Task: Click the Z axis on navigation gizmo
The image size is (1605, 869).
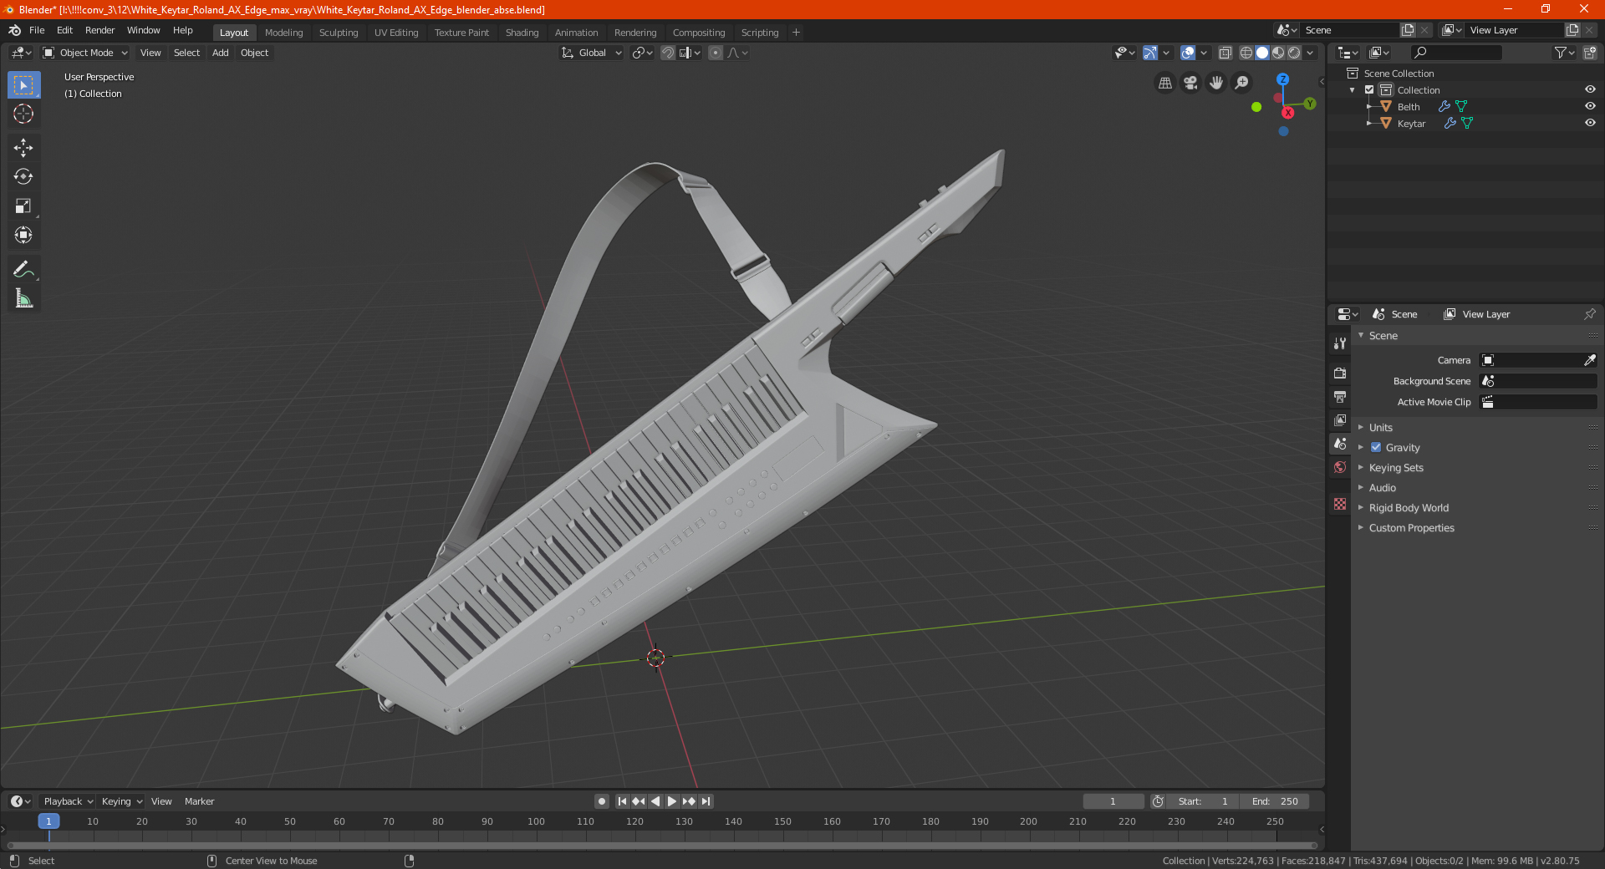Action: pyautogui.click(x=1282, y=79)
